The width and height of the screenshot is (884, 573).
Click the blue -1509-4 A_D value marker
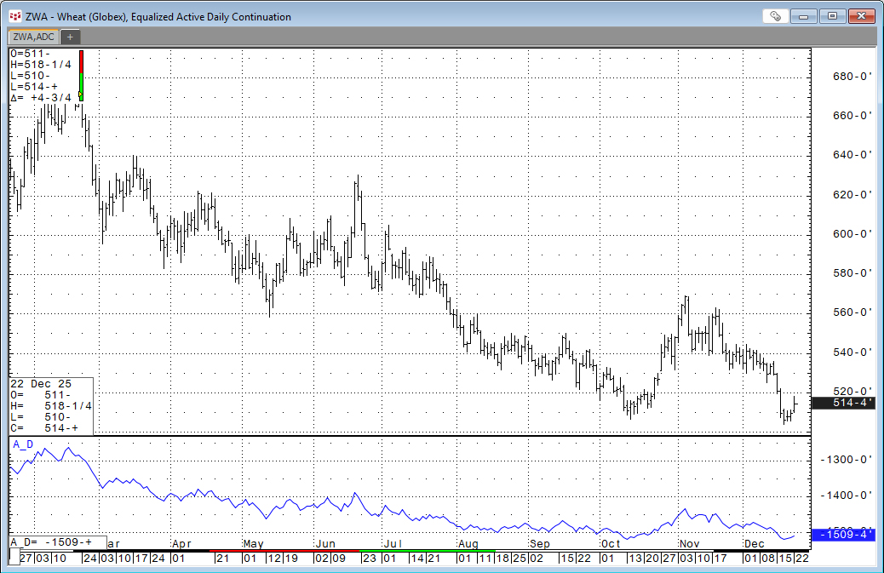pyautogui.click(x=843, y=535)
